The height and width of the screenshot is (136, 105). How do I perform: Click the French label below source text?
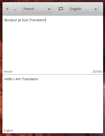click(8, 72)
